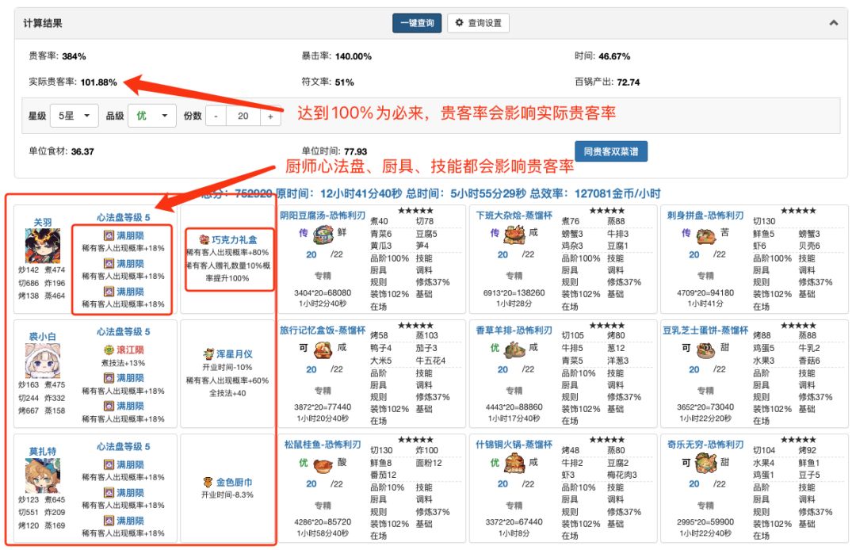The image size is (856, 550).
Task: Click the 滚江陨 icon under 裴小白
Action: [x=109, y=349]
